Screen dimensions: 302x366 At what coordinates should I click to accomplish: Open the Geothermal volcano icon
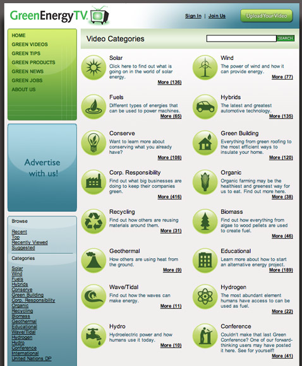pyautogui.click(x=94, y=261)
